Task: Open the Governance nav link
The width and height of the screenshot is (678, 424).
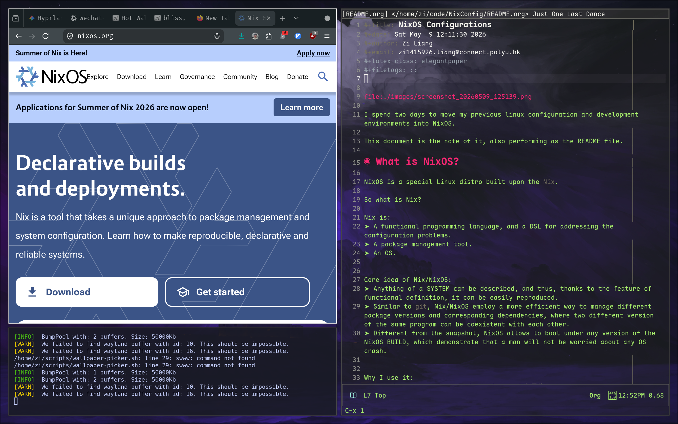Action: [197, 77]
